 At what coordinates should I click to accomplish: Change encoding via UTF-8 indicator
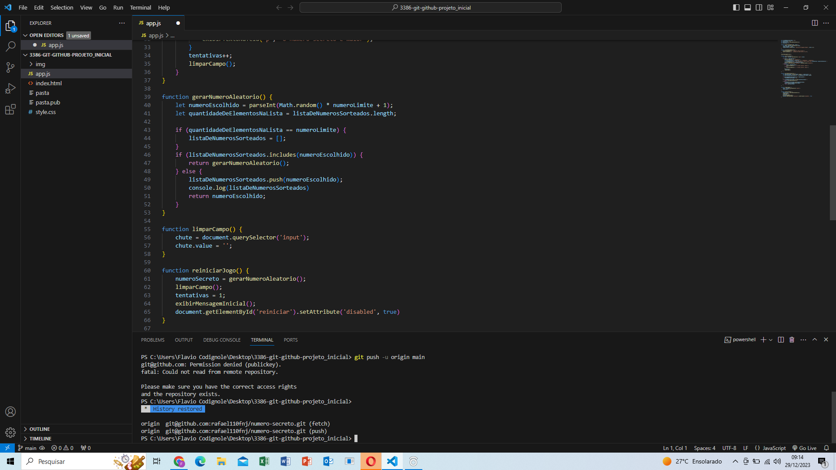[x=729, y=448]
